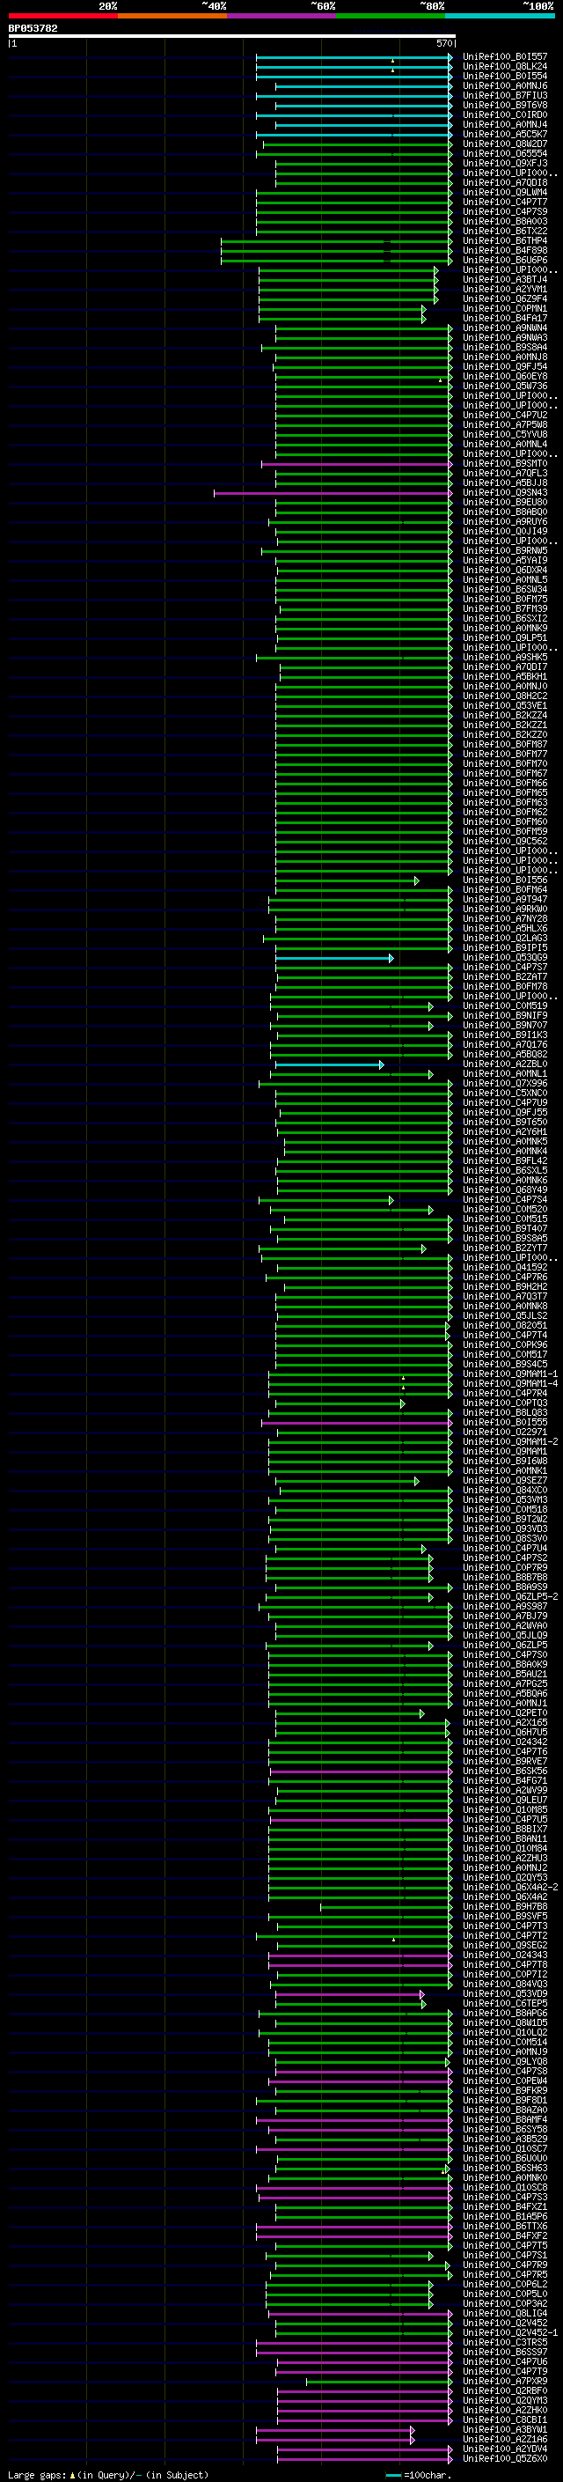Image resolution: width=563 pixels, height=2482 pixels.
Task: Select the query name BP053782
Action: (33, 28)
